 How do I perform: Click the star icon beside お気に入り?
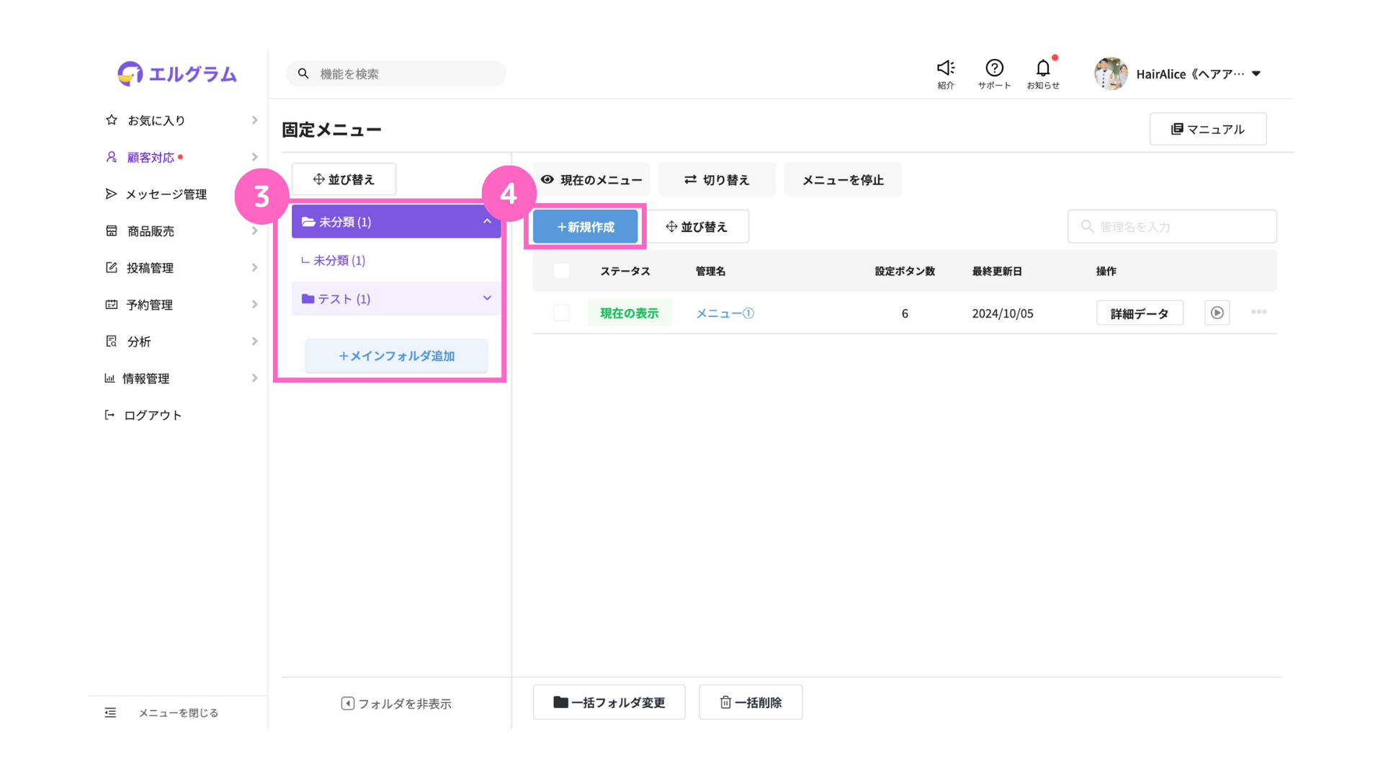point(112,120)
